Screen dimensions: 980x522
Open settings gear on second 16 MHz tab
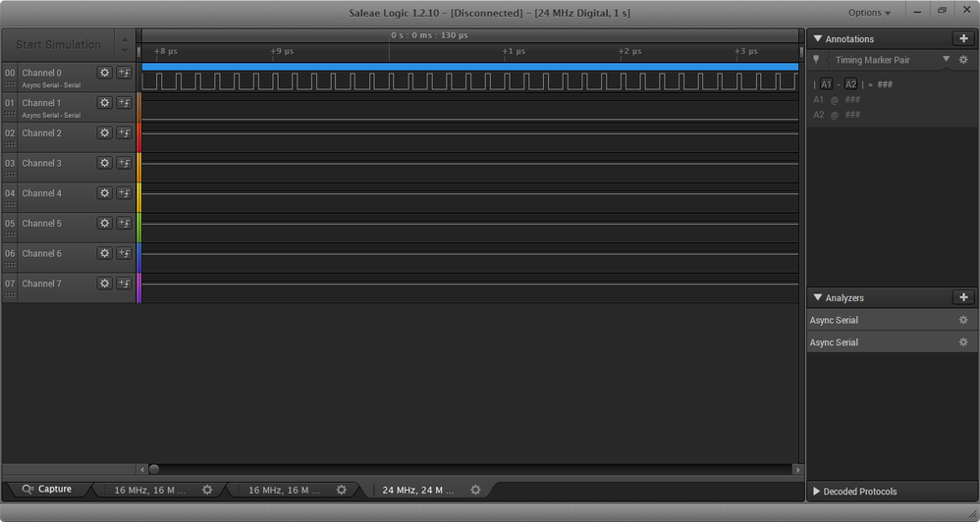tap(342, 491)
